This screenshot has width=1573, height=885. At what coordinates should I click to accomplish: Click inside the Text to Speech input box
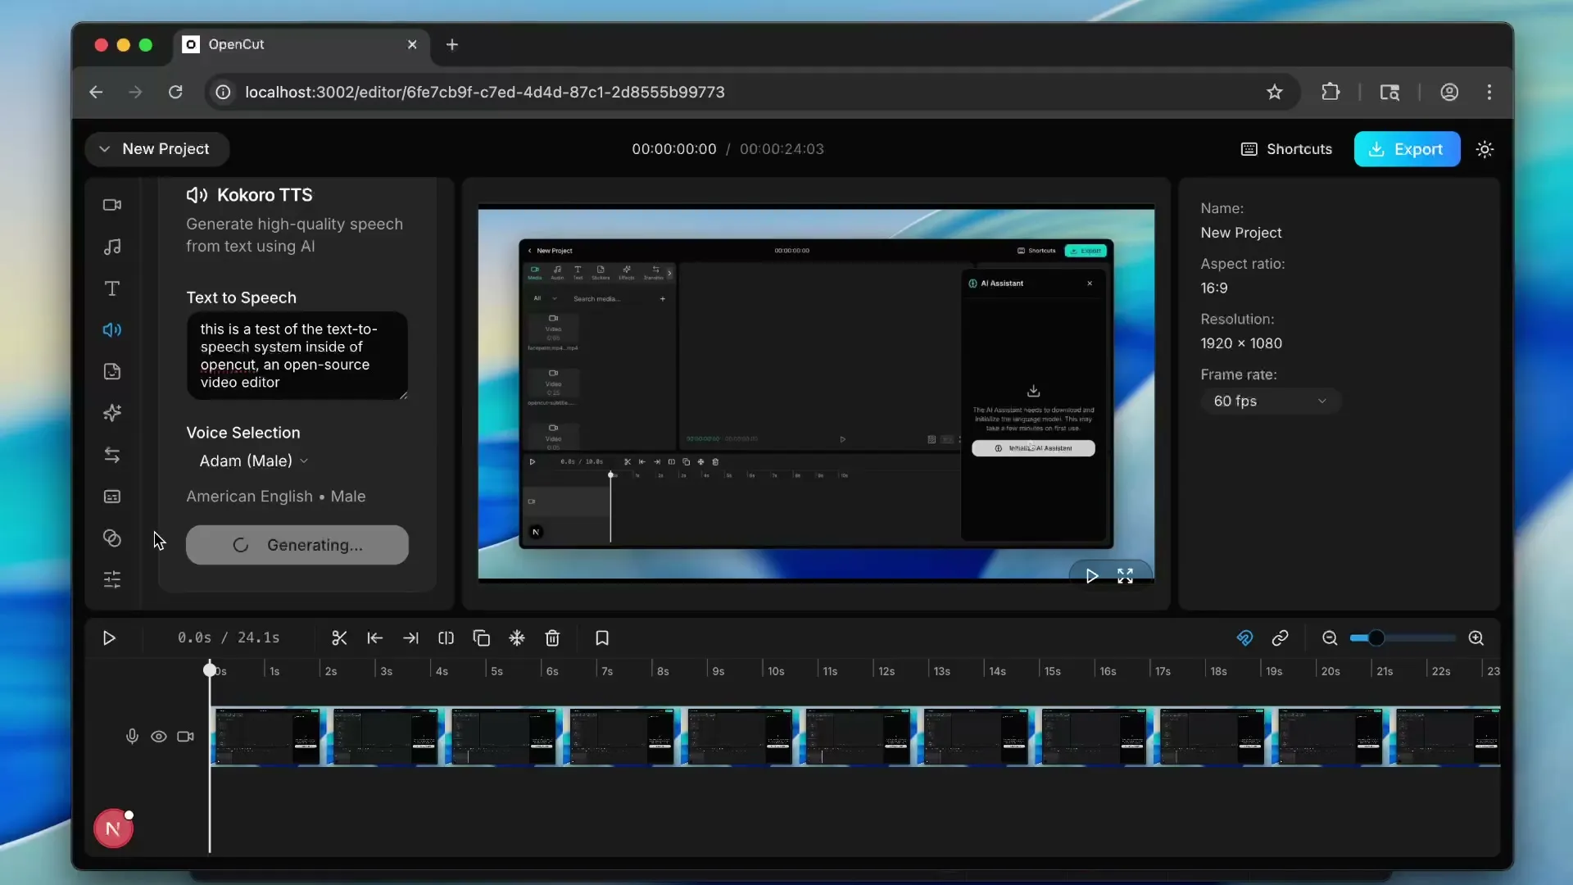(297, 356)
